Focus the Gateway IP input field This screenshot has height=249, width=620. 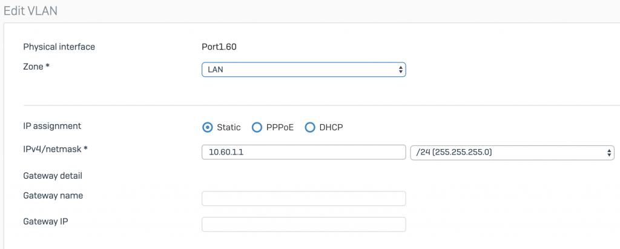click(x=304, y=224)
